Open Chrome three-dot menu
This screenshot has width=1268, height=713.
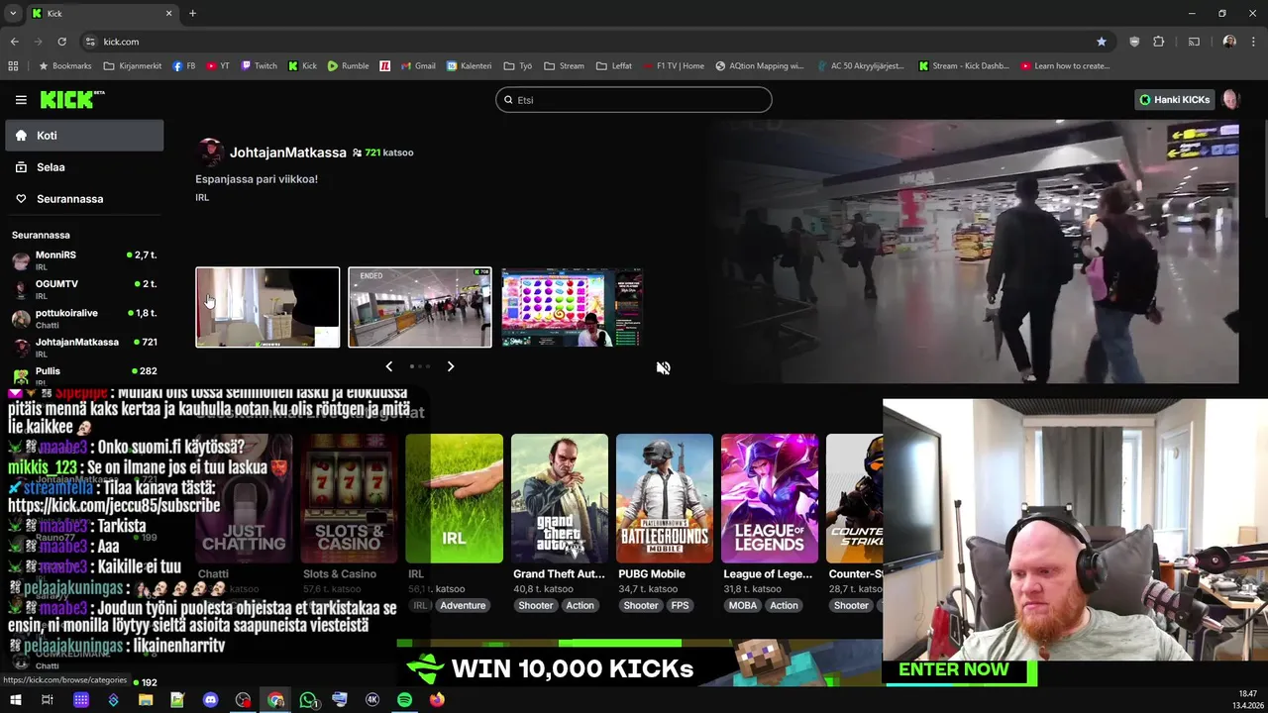tap(1253, 42)
